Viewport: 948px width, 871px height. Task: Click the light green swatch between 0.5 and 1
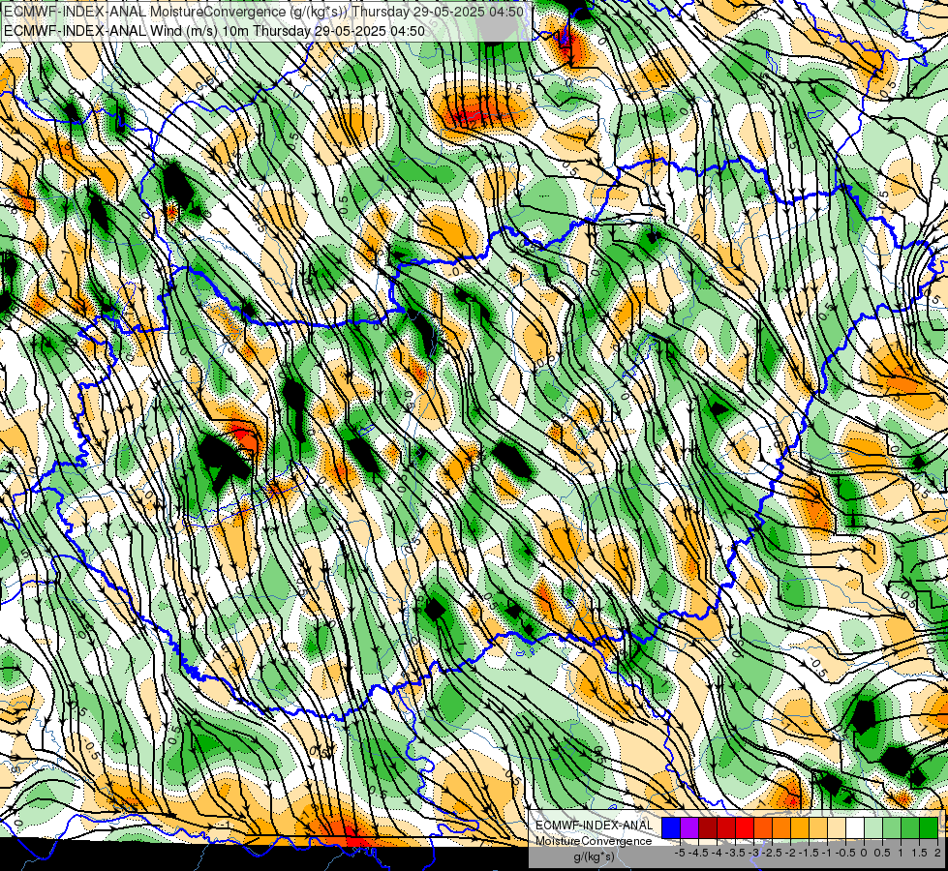point(892,827)
